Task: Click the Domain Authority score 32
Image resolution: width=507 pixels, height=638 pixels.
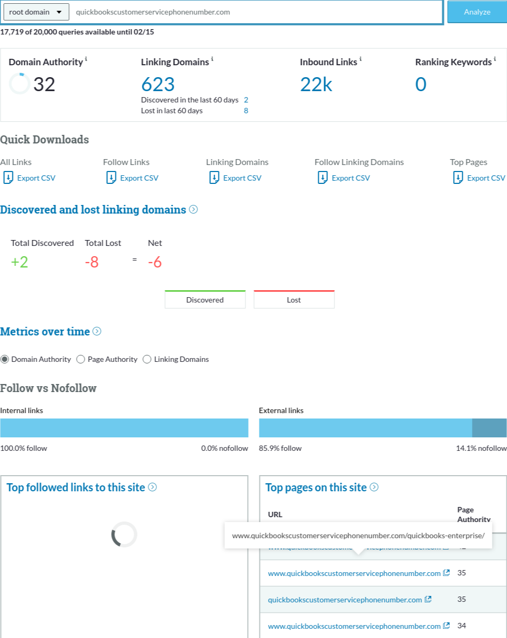Action: [x=44, y=85]
